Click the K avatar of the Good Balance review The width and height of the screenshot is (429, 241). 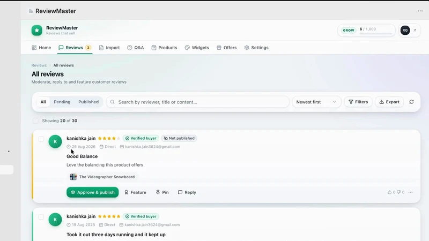tap(55, 141)
